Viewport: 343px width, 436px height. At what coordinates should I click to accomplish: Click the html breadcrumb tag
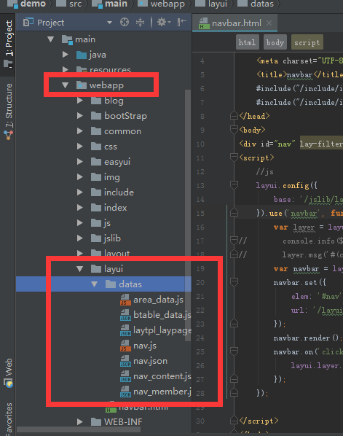(x=247, y=42)
